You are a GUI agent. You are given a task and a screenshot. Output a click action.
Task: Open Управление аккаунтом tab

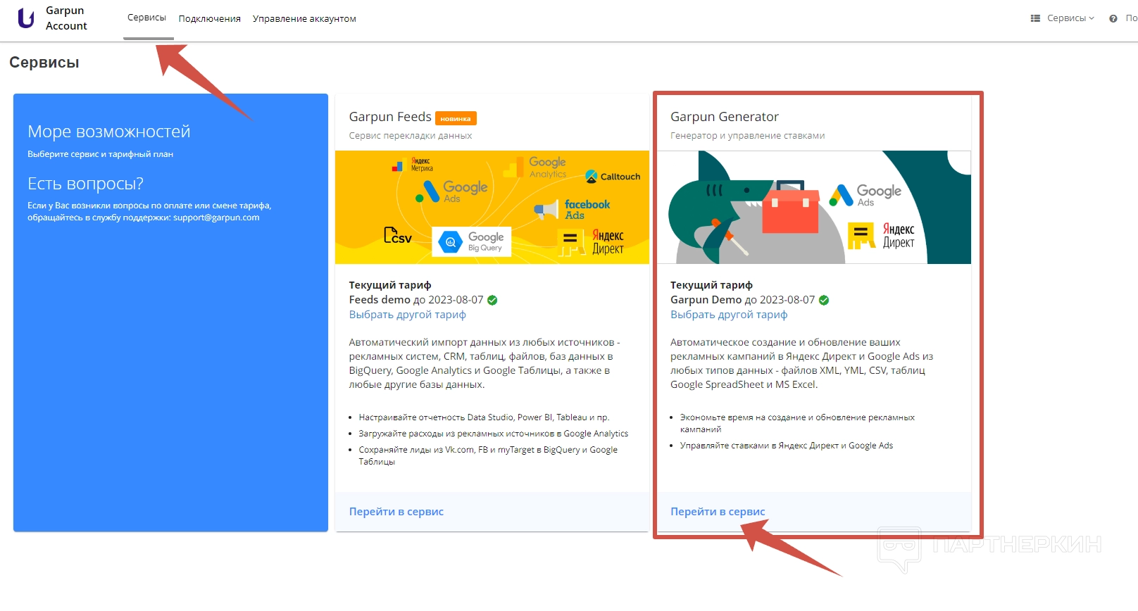[x=304, y=19]
